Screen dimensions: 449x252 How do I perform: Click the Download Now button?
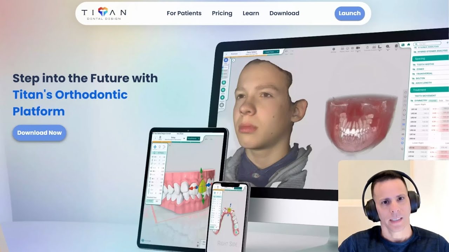pos(39,133)
